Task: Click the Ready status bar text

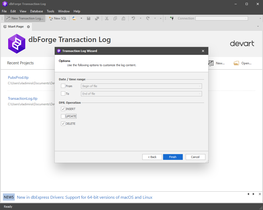Action: 8,207
